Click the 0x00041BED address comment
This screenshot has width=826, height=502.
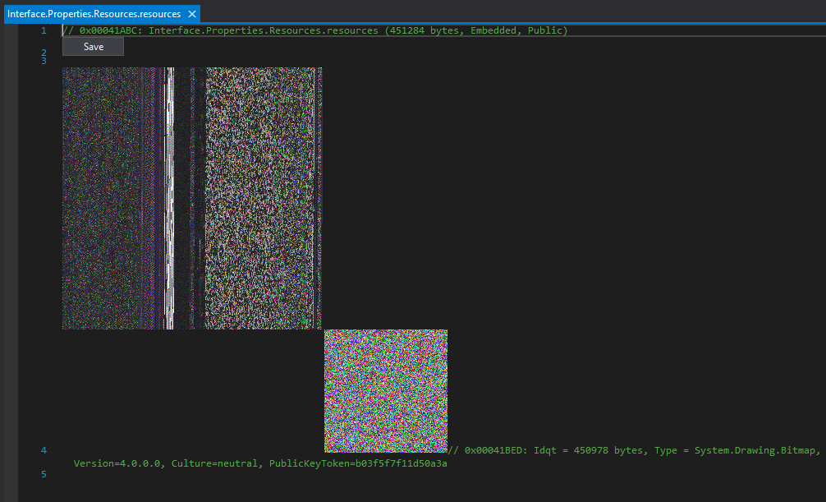[x=496, y=450]
